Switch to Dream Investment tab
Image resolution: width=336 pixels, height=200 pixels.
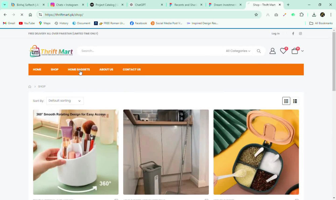pos(225,5)
